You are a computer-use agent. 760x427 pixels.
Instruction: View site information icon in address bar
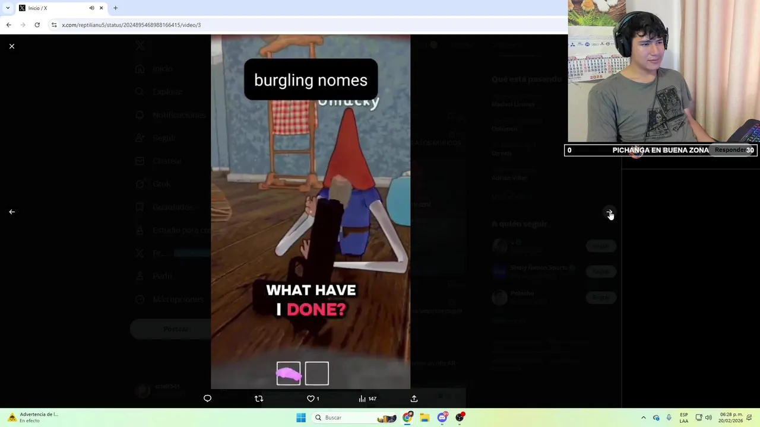(54, 25)
